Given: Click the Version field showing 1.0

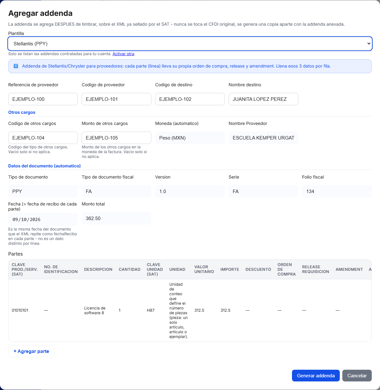Looking at the screenshot, I should pyautogui.click(x=190, y=192).
